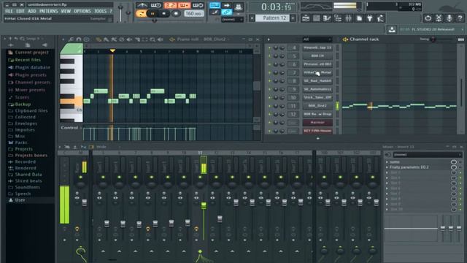Viewport: 467px width, 263px height.
Task: Click the playback speaker icon in Piano roll
Action: (x=161, y=39)
